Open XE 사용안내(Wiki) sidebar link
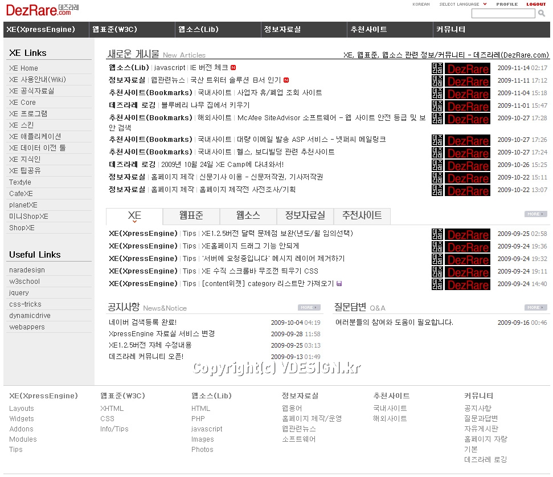Screen dimensions: 553x477 [x=38, y=79]
